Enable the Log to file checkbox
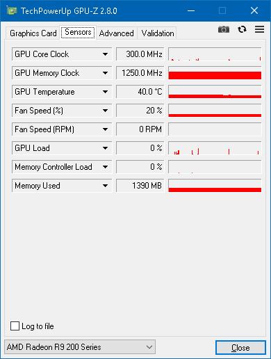Image resolution: width=271 pixels, height=359 pixels. [15, 326]
